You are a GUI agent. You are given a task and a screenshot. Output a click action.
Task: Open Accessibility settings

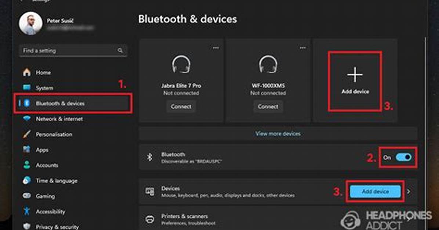coord(50,212)
